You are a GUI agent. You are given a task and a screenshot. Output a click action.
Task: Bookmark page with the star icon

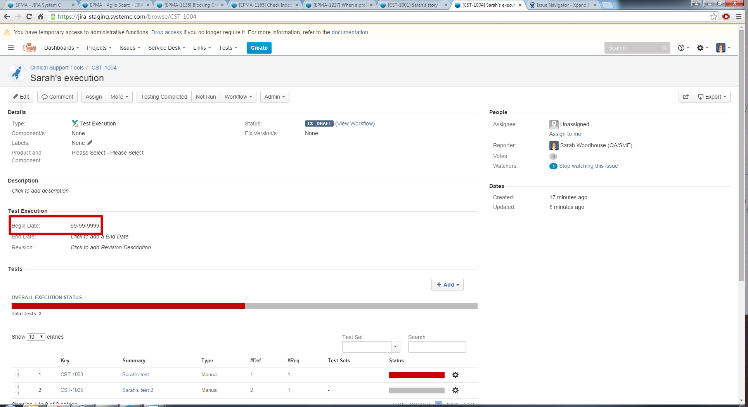click(x=713, y=17)
